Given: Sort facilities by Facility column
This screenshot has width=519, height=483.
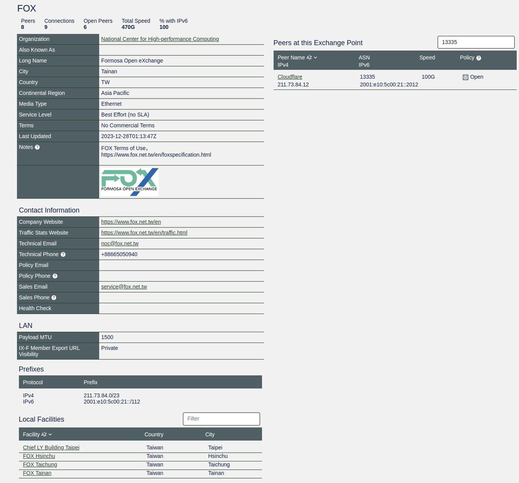Looking at the screenshot, I should tap(37, 435).
